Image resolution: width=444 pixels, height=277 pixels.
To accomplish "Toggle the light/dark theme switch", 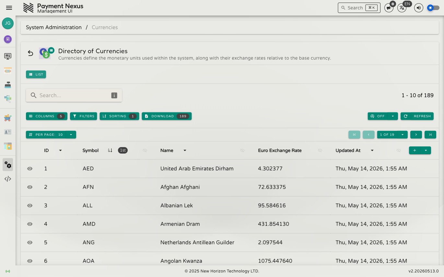I will [x=433, y=8].
